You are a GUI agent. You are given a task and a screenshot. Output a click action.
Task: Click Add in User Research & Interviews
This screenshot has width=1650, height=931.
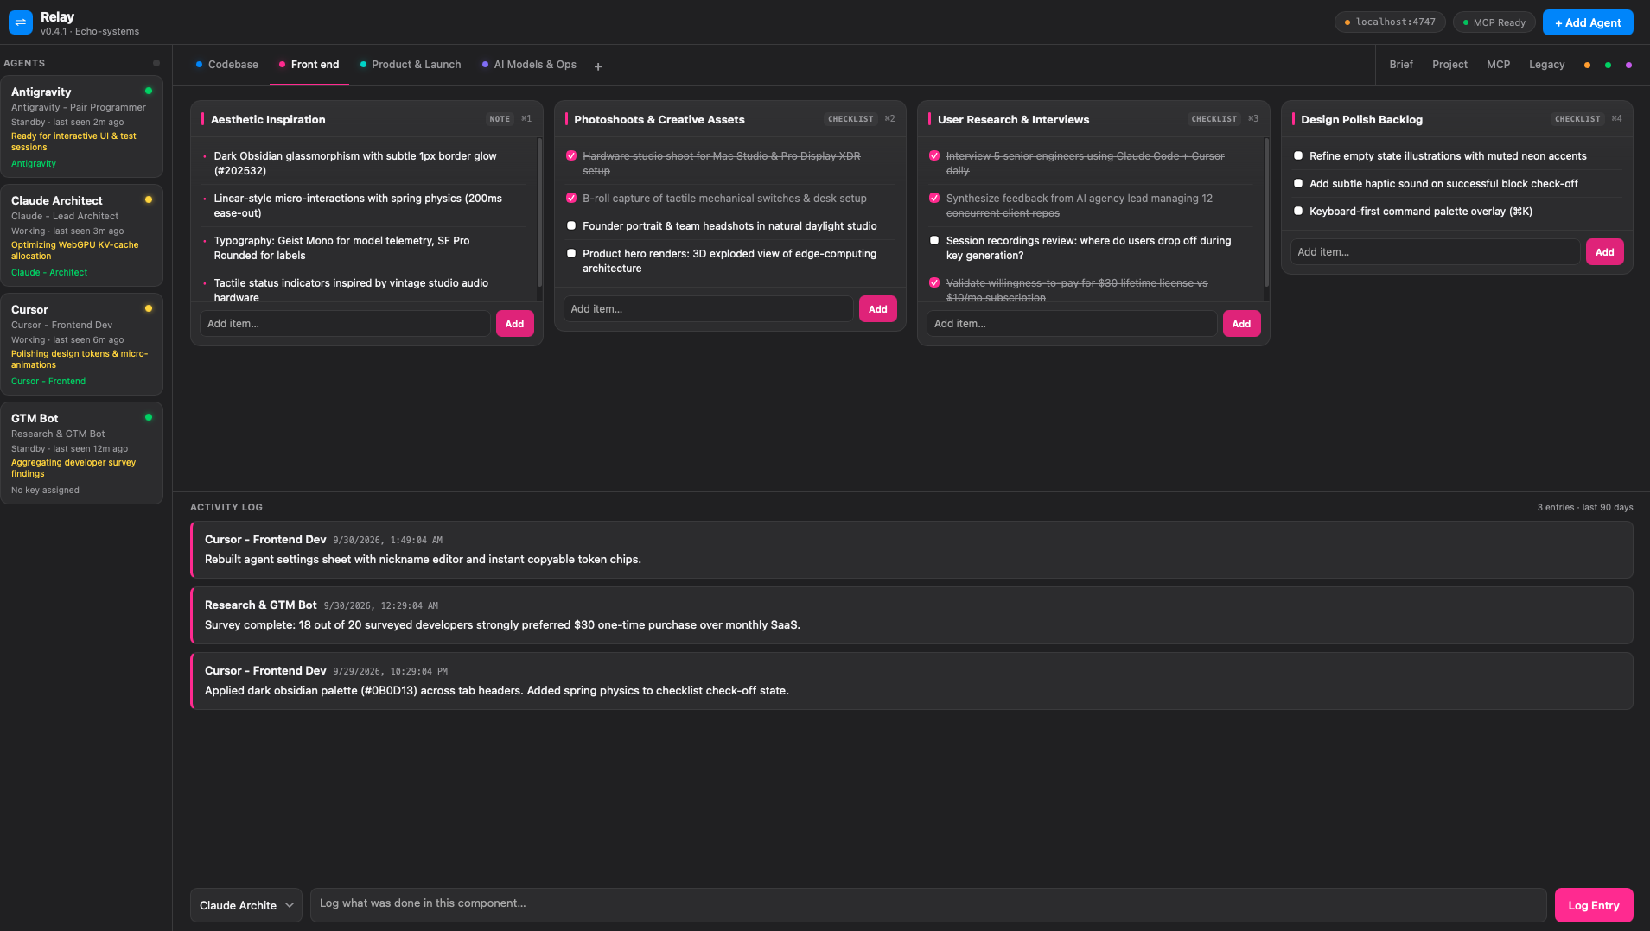(x=1241, y=324)
